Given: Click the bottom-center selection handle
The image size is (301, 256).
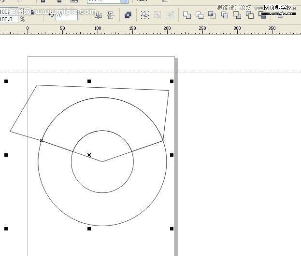Looking at the screenshot, I should [89, 229].
